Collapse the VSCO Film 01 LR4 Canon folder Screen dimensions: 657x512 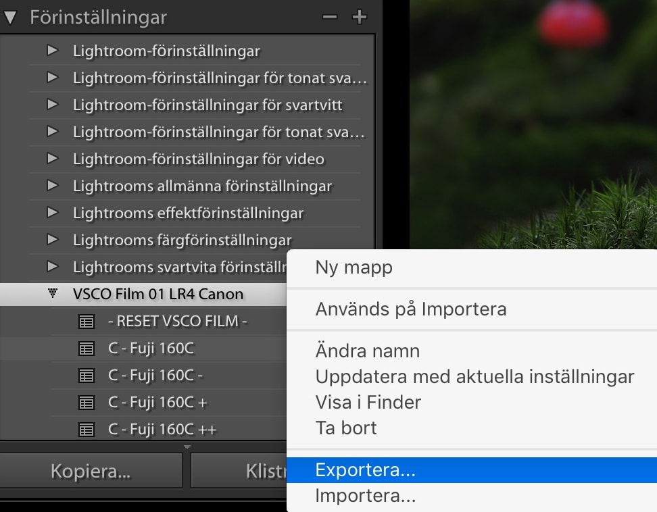(x=52, y=294)
